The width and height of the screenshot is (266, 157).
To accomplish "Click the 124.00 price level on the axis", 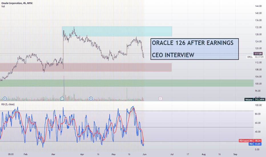I will 258,41.
